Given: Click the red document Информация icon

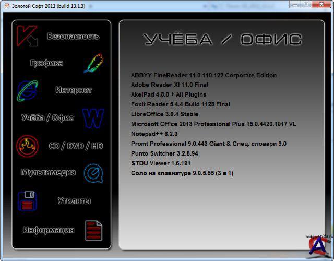Looking at the screenshot, I should [x=93, y=230].
